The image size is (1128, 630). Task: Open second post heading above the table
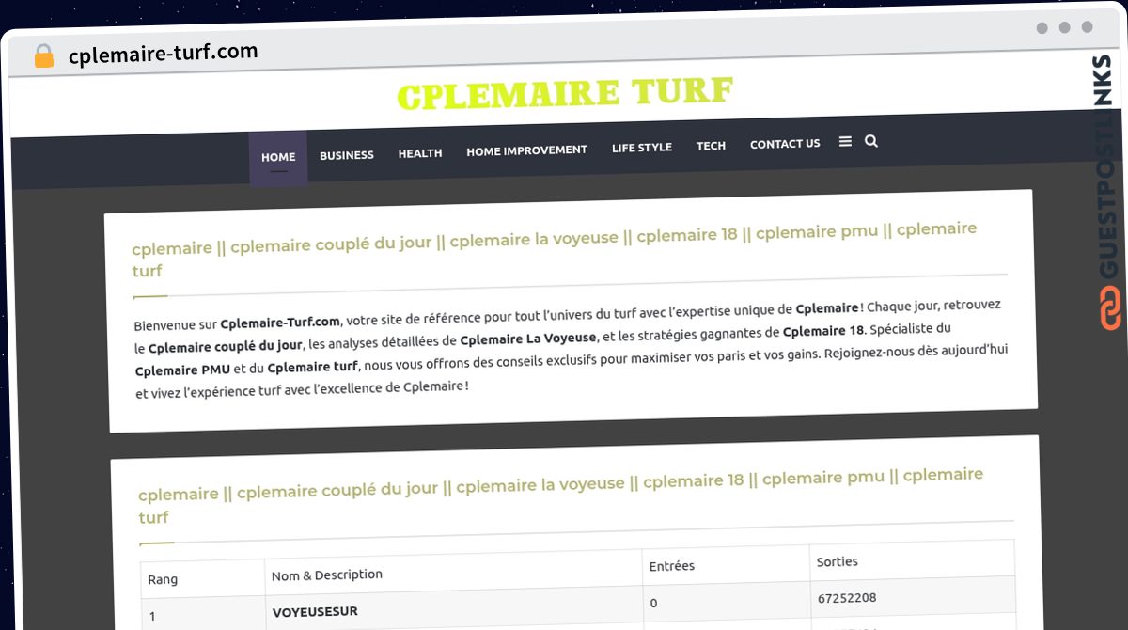tap(561, 496)
